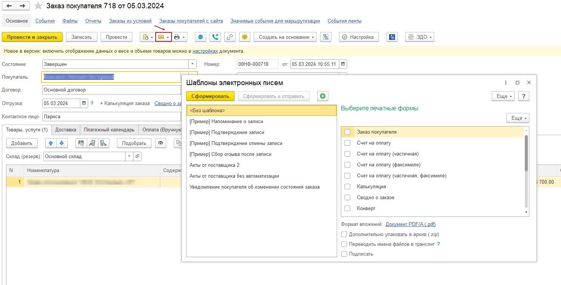The height and width of the screenshot is (285, 561).
Task: Click the printer icon in toolbar
Action: (177, 37)
